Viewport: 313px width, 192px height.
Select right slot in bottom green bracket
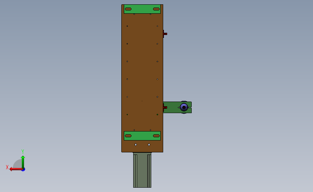156,136
